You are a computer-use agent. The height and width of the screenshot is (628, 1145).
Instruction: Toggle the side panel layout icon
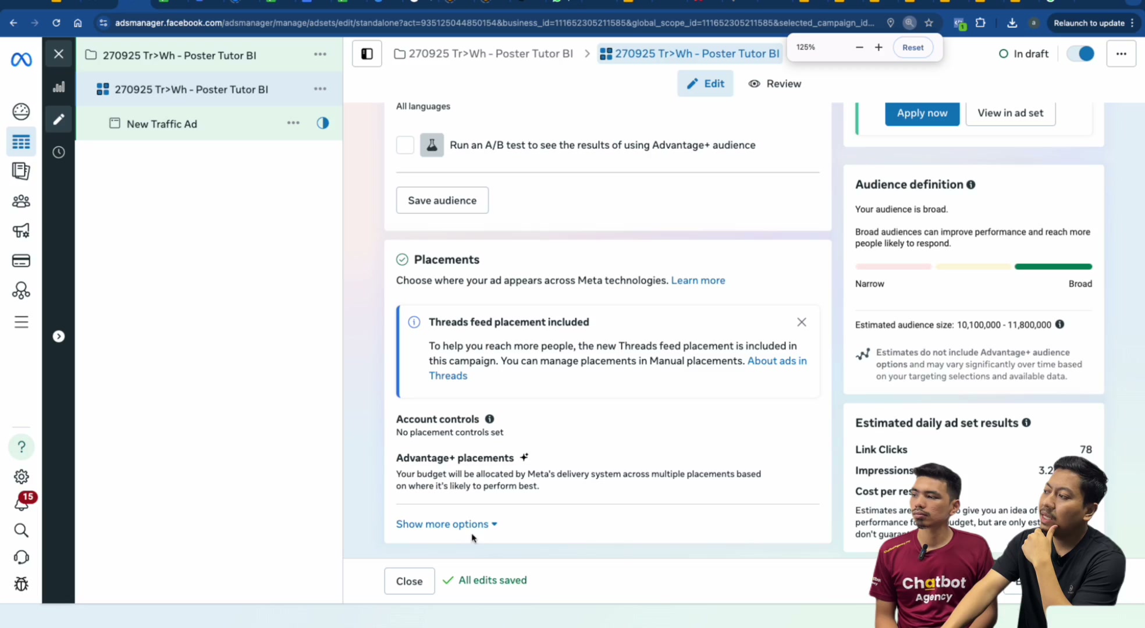tap(367, 54)
